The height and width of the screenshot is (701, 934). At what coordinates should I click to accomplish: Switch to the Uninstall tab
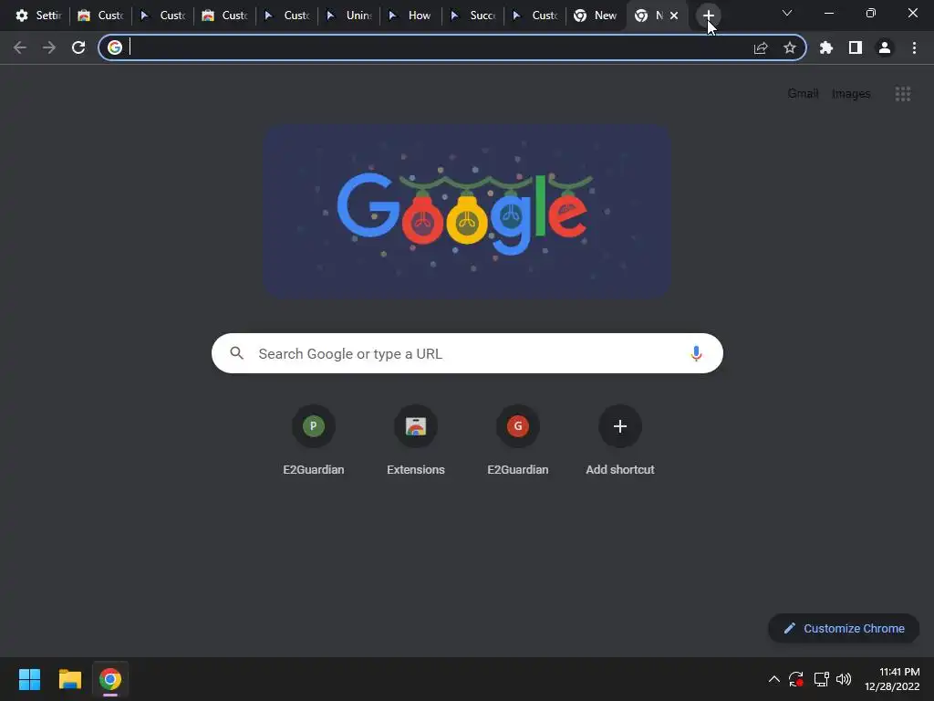(349, 16)
